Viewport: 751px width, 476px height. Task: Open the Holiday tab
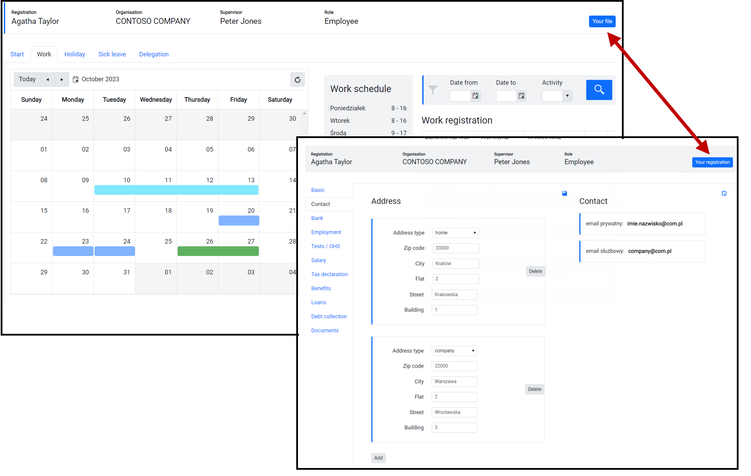[75, 54]
